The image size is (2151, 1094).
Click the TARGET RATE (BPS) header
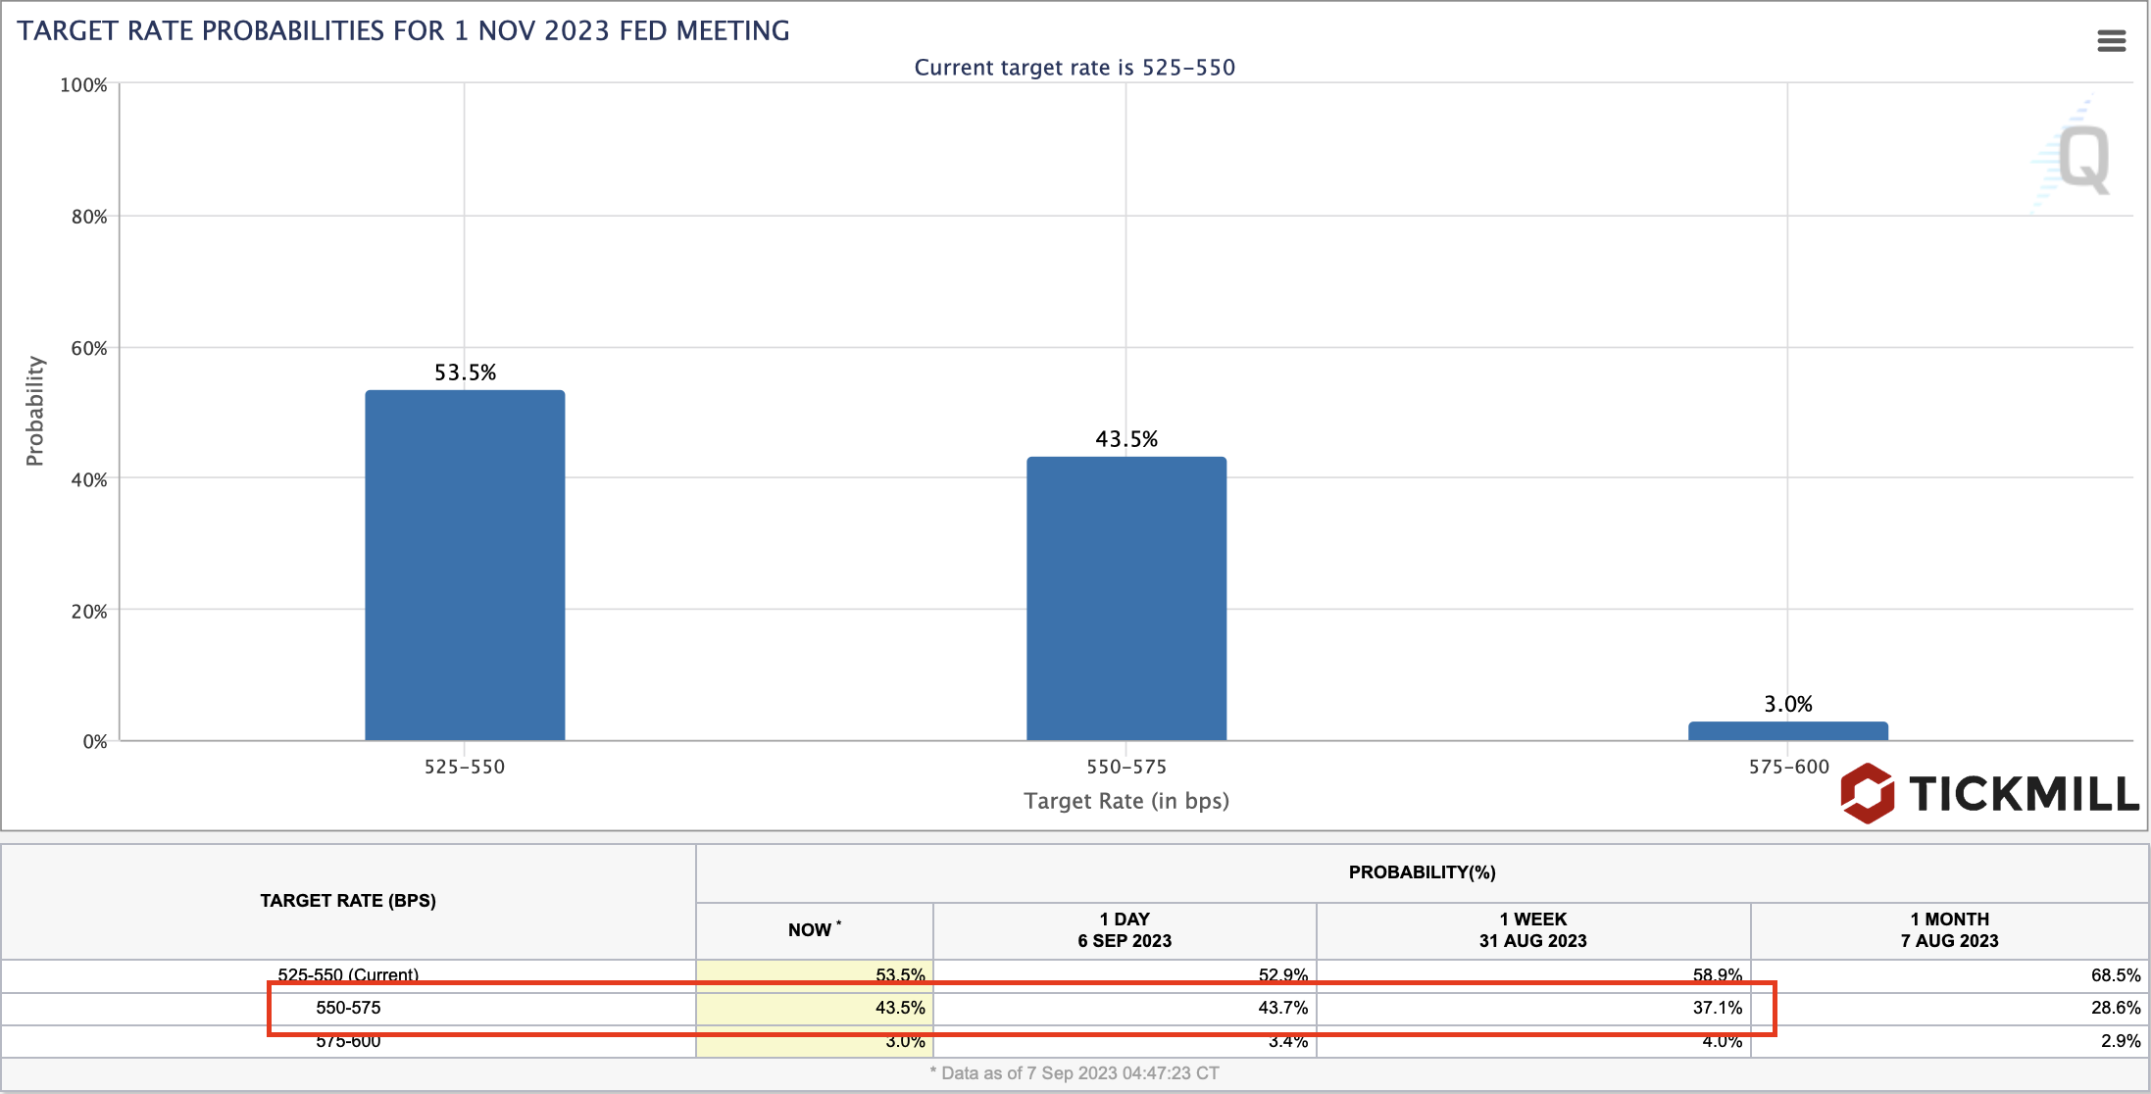click(348, 900)
